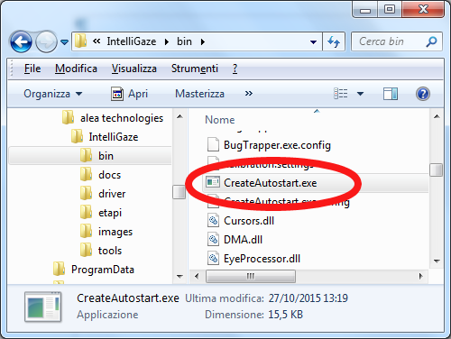Go back with the blue Back arrow
Image resolution: width=451 pixels, height=339 pixels.
[x=21, y=41]
